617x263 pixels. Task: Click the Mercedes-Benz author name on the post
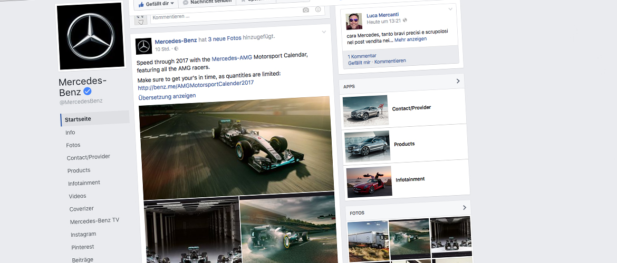[x=176, y=41]
